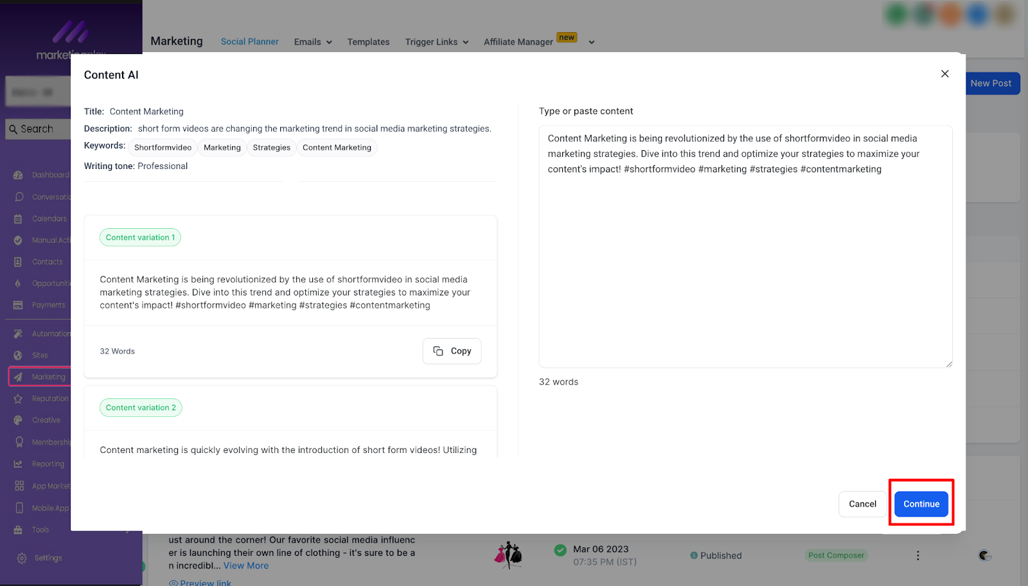Open Memberships via its sidebar icon

(x=19, y=442)
